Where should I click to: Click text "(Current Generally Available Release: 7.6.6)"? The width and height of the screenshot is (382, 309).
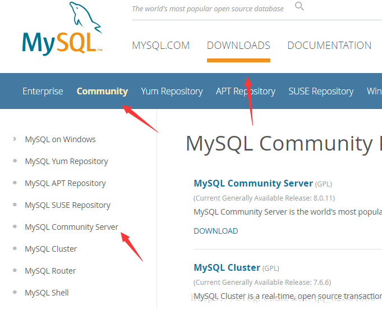tap(262, 283)
